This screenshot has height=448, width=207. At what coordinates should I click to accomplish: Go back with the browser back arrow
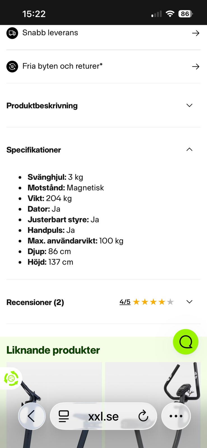tap(32, 416)
